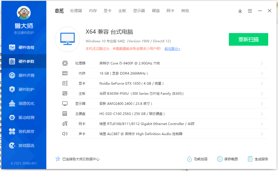Go to 清理优化 cleanup section
The width and height of the screenshot is (278, 171).
[23, 103]
